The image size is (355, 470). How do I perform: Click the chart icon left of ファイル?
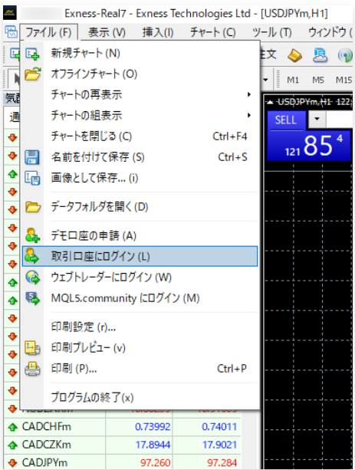(11, 31)
